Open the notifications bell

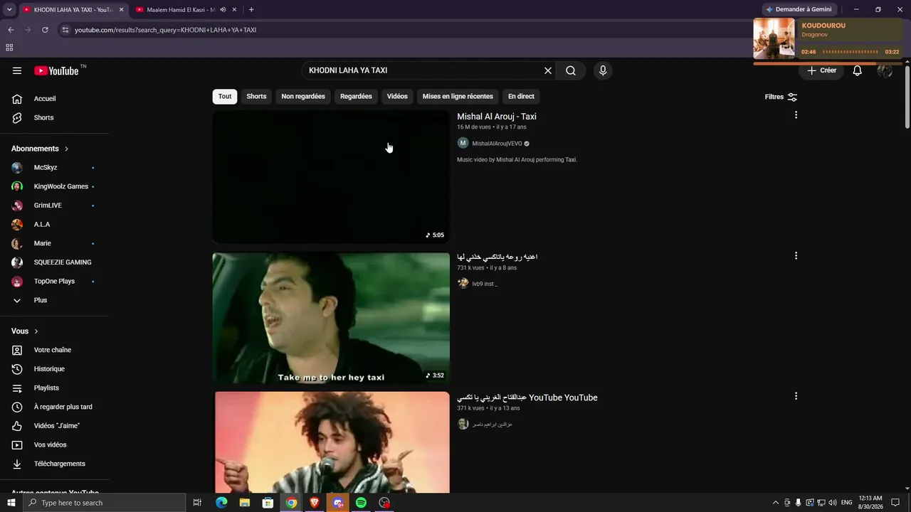click(858, 70)
